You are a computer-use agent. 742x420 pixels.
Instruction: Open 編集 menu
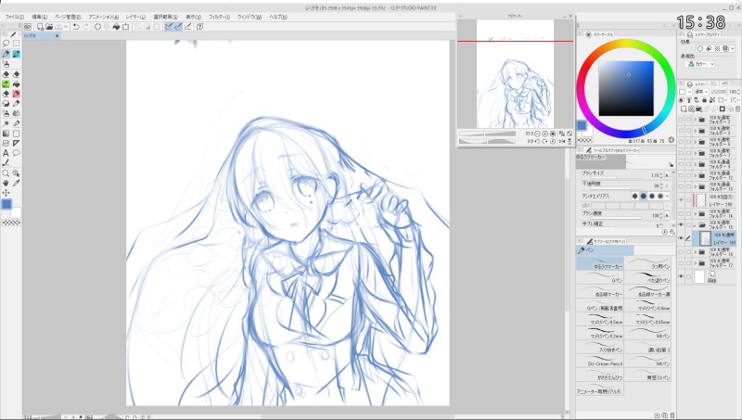[x=39, y=17]
